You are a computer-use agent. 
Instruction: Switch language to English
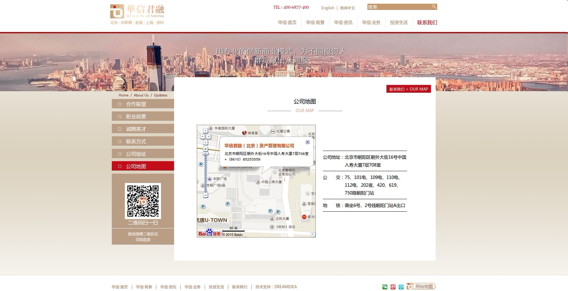click(328, 8)
